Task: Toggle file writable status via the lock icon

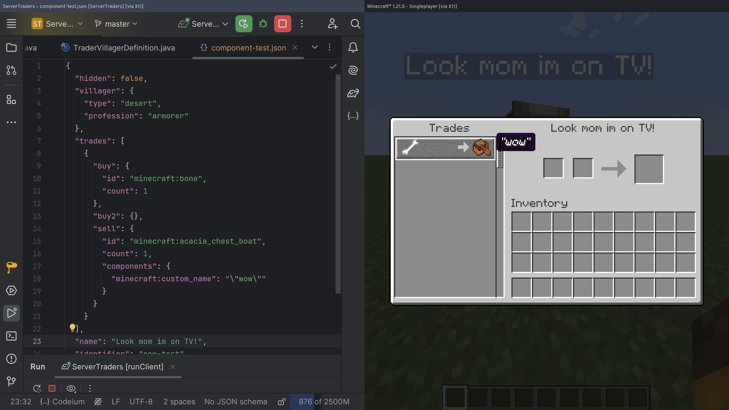Action: point(281,401)
